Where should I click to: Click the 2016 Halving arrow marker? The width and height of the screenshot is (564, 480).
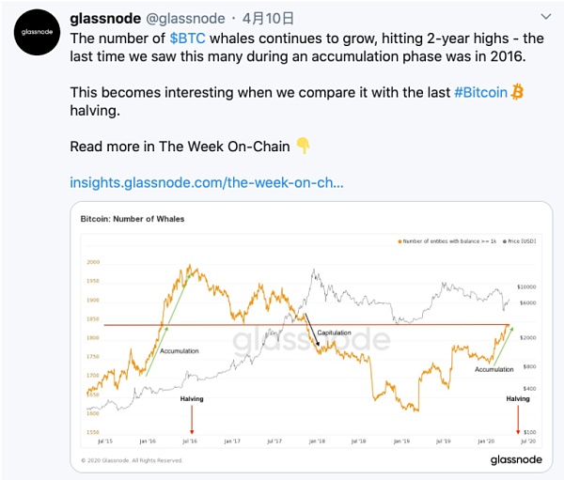[192, 419]
